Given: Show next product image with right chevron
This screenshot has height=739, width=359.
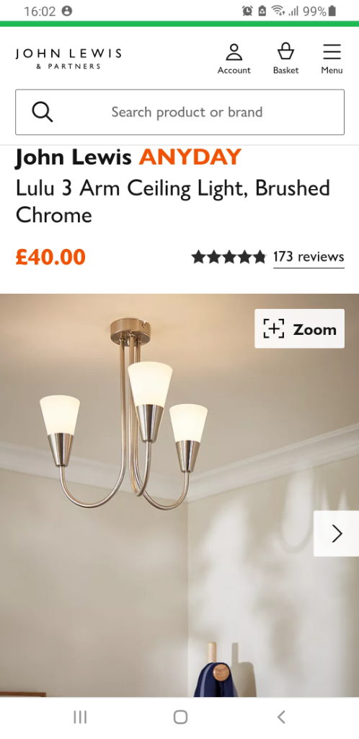Looking at the screenshot, I should pyautogui.click(x=337, y=533).
